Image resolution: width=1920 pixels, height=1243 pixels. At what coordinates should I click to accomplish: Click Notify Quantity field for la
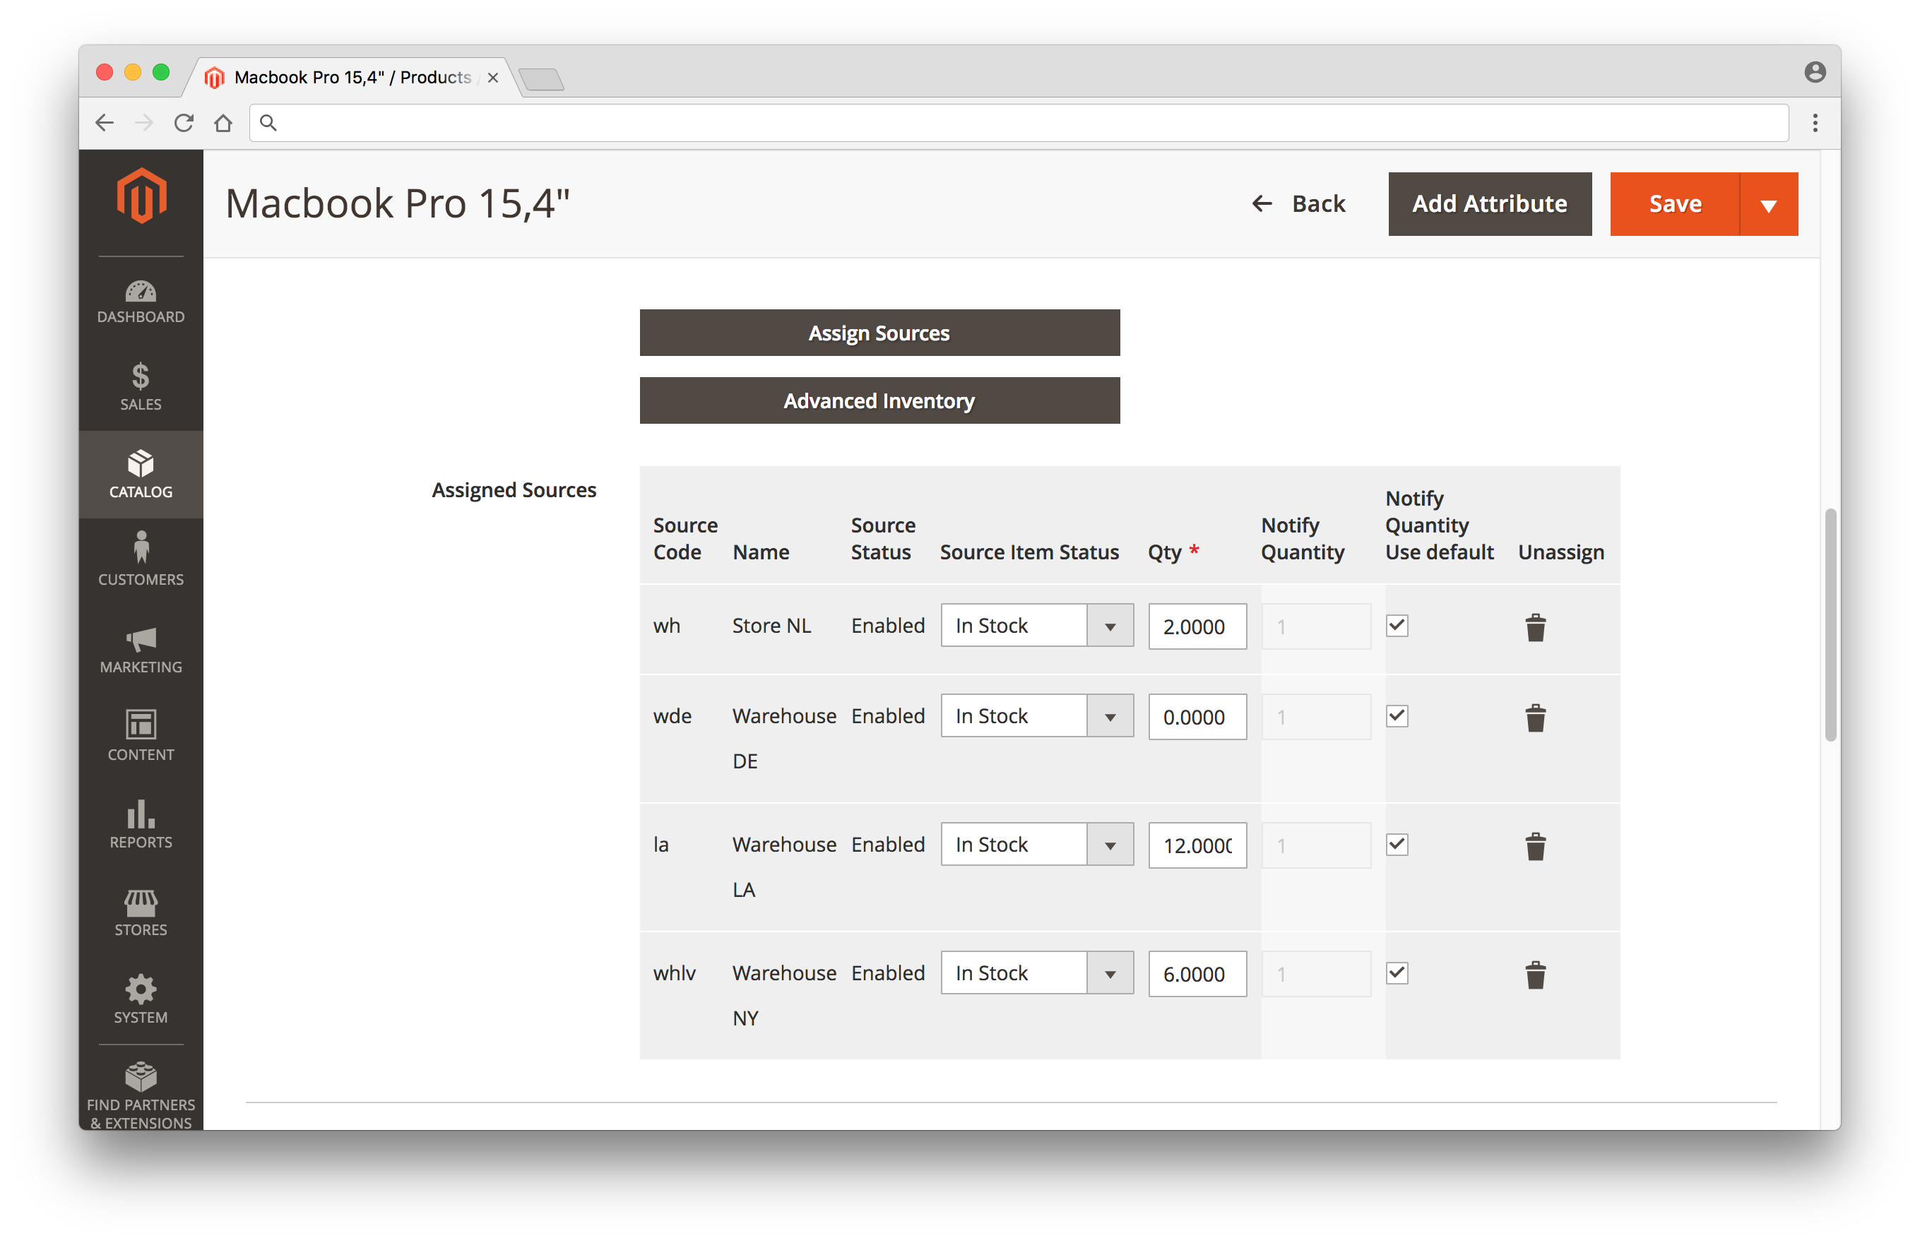pos(1316,846)
